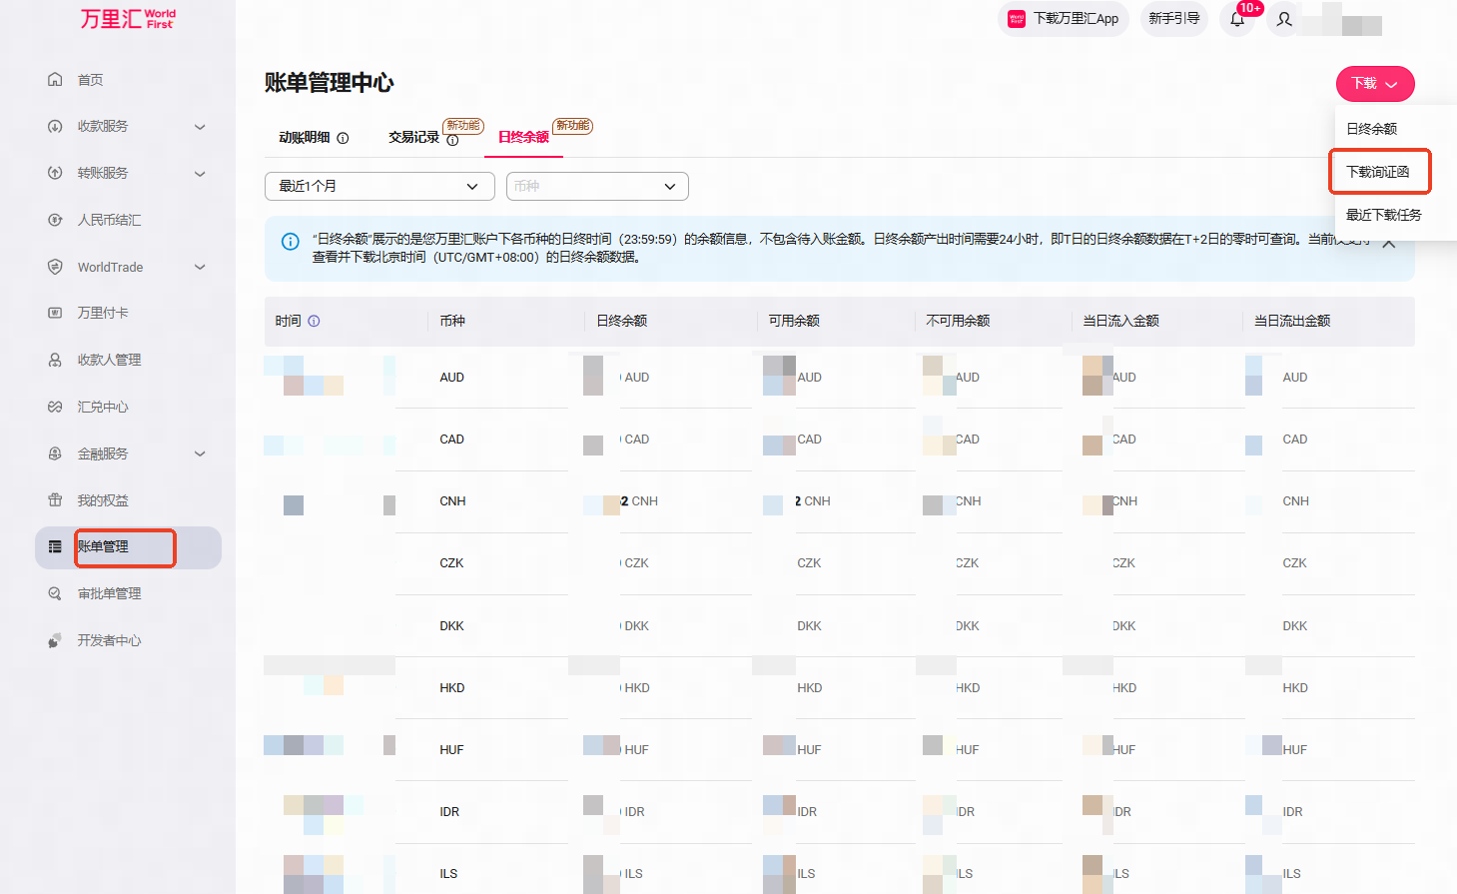Switch to the 交易记录 tab
The height and width of the screenshot is (894, 1457).
coord(413,137)
